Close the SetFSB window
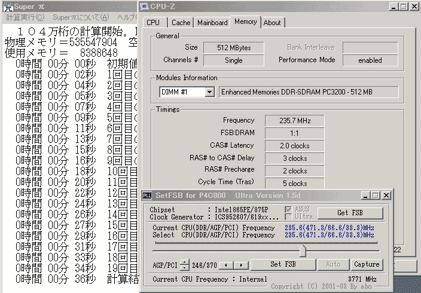Image resolution: width=421 pixels, height=293 pixels. pos(385,196)
